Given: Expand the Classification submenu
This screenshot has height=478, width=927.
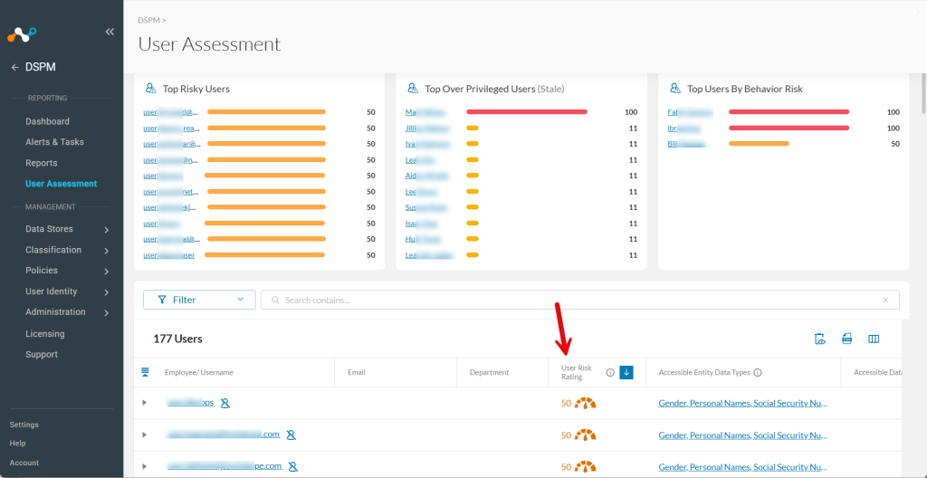Looking at the screenshot, I should (67, 250).
